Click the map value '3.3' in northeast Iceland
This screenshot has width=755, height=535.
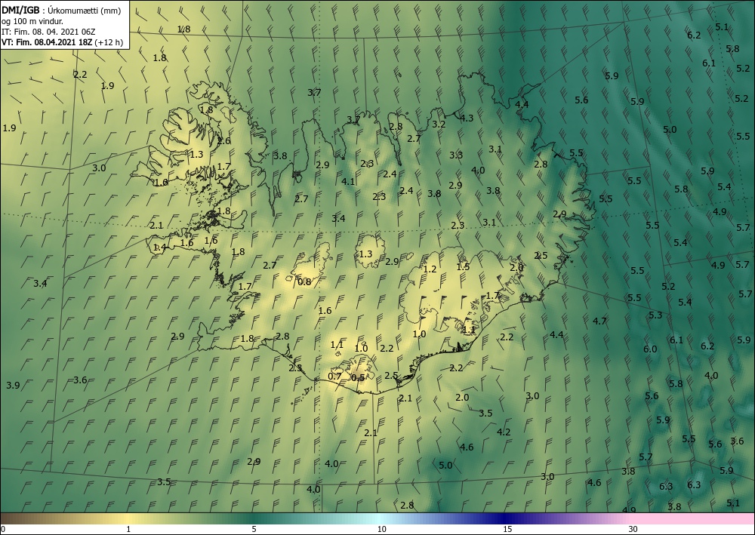(456, 155)
